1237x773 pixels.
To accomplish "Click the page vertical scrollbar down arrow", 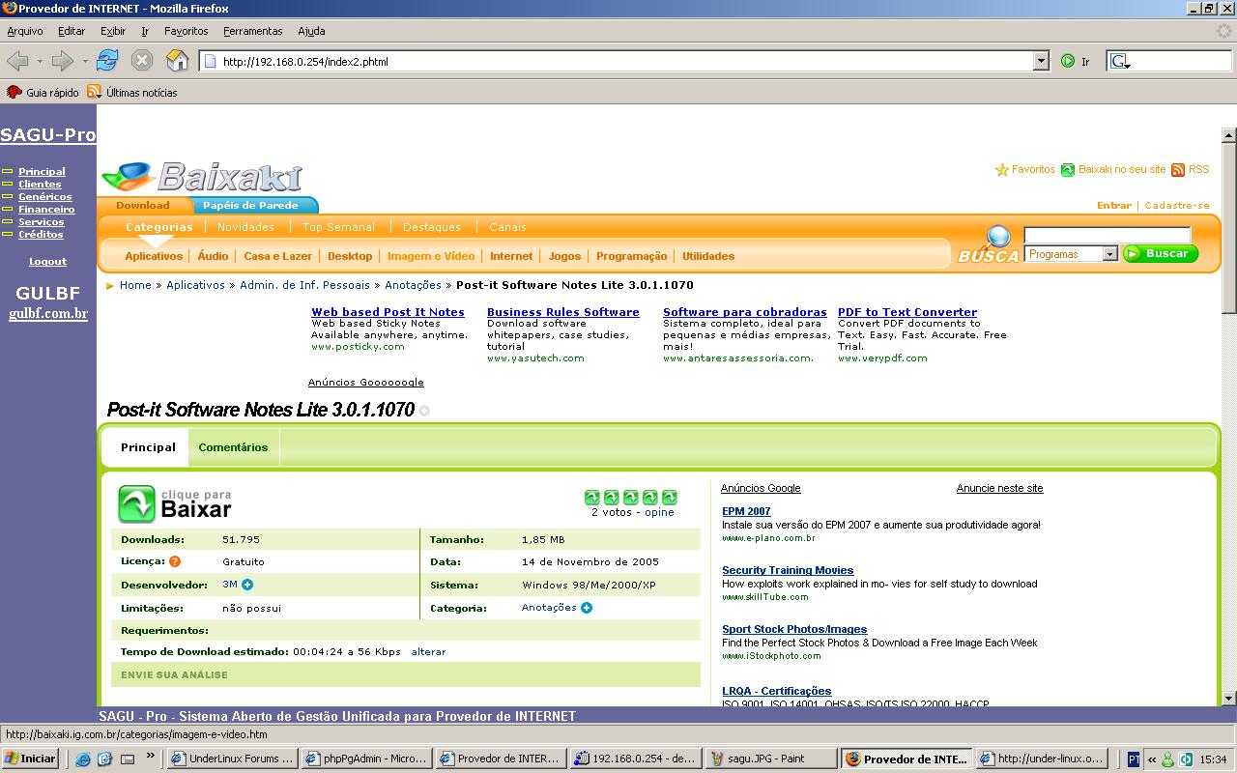I will coord(1229,699).
